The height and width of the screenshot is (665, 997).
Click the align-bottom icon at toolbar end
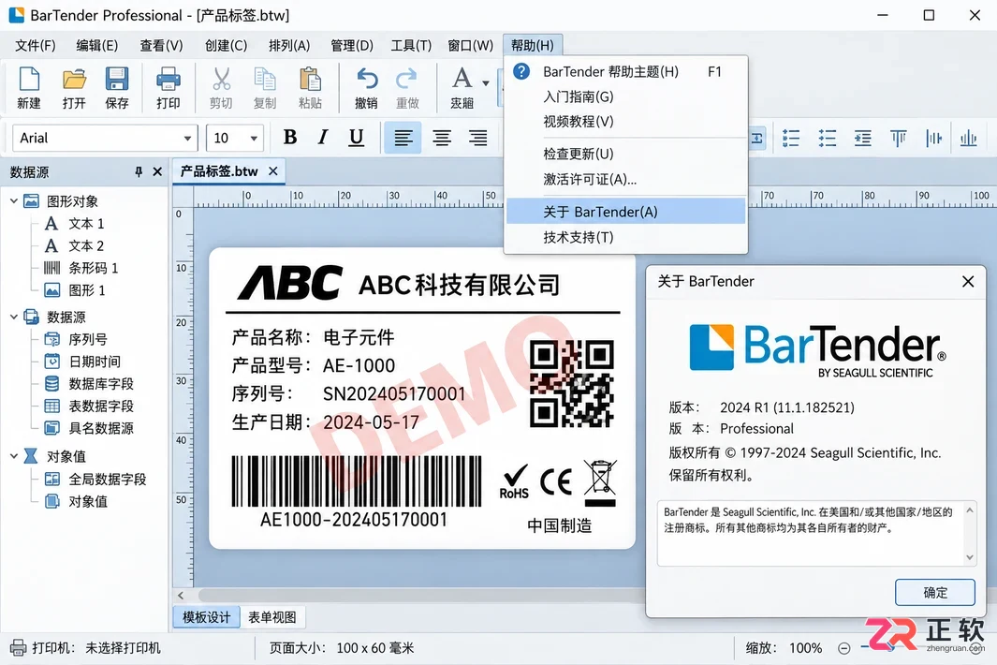coord(968,138)
